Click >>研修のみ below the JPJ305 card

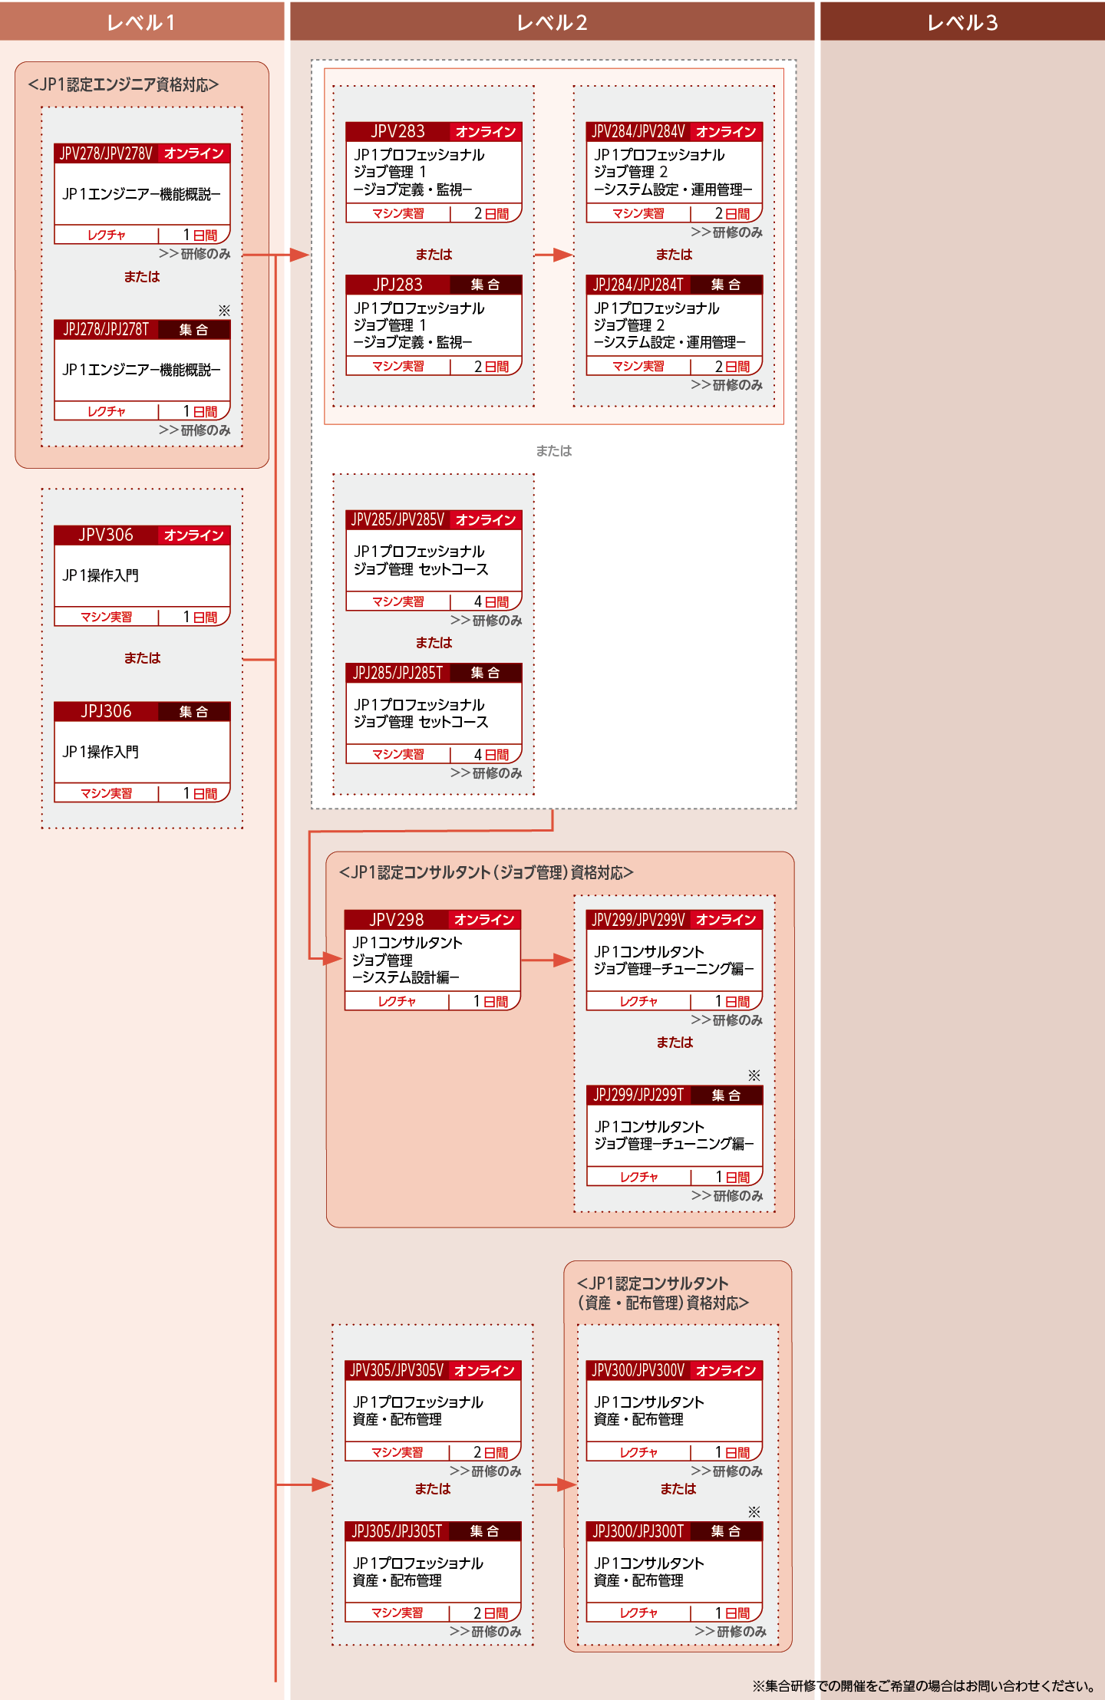point(485,1632)
